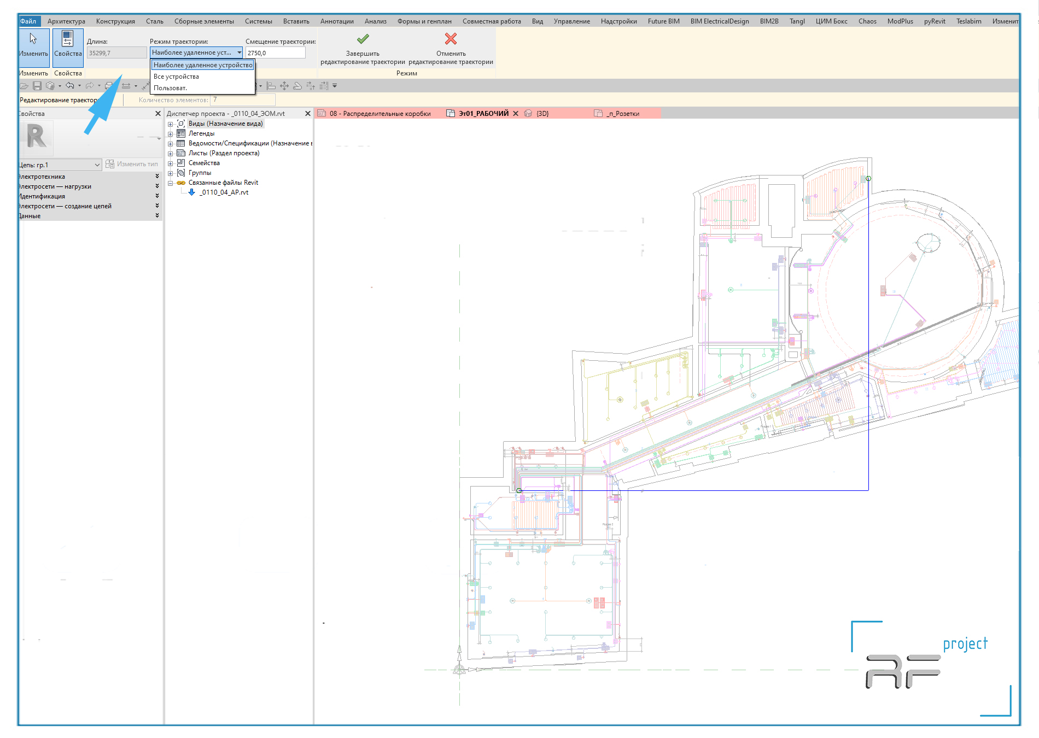
Task: Close the Диспетчер проекта panel
Action: coord(308,114)
